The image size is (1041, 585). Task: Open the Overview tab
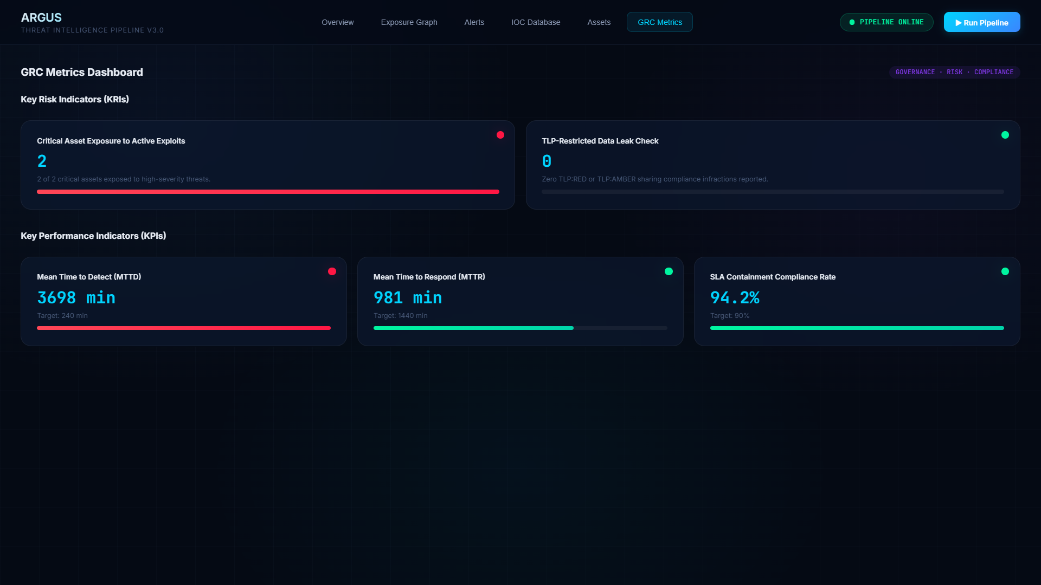click(x=337, y=22)
